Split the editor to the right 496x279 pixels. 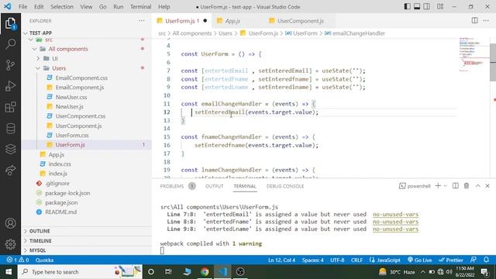pos(474,21)
